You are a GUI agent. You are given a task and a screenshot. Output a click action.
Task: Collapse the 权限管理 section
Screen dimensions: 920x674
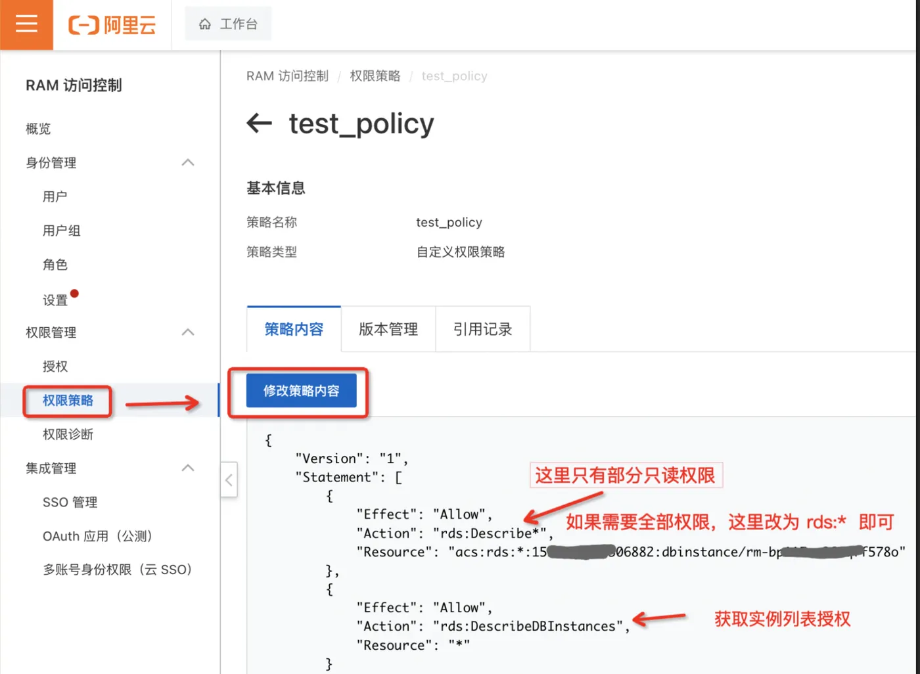(x=188, y=332)
